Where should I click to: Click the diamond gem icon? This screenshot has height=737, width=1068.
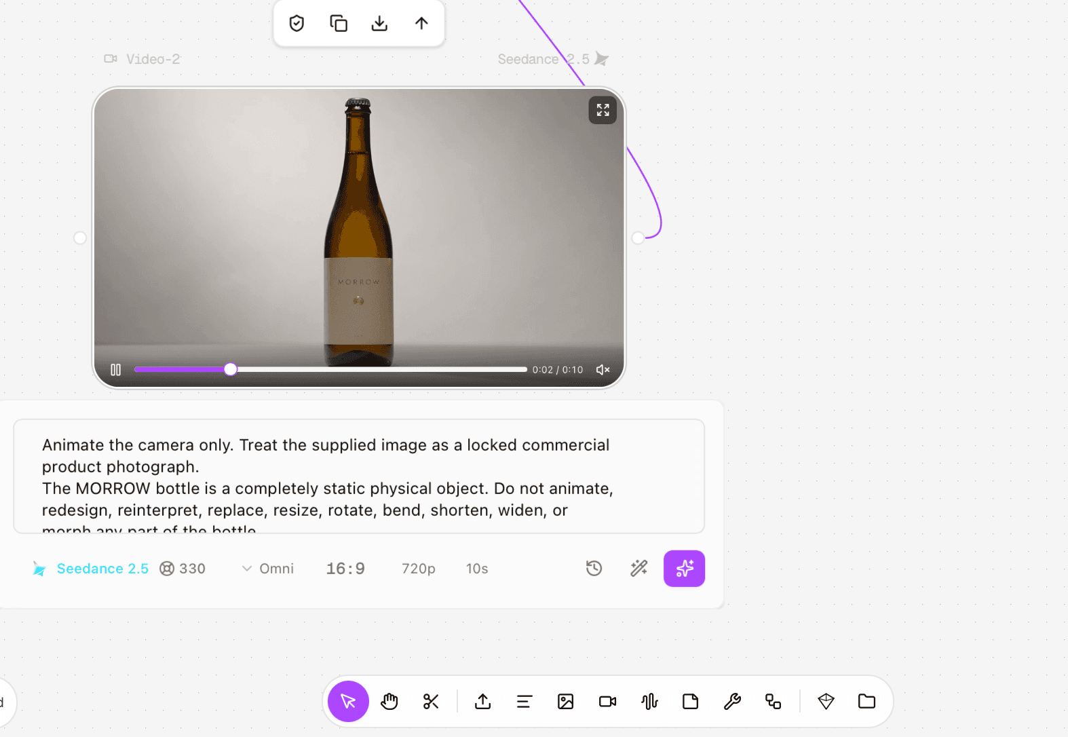click(x=826, y=702)
